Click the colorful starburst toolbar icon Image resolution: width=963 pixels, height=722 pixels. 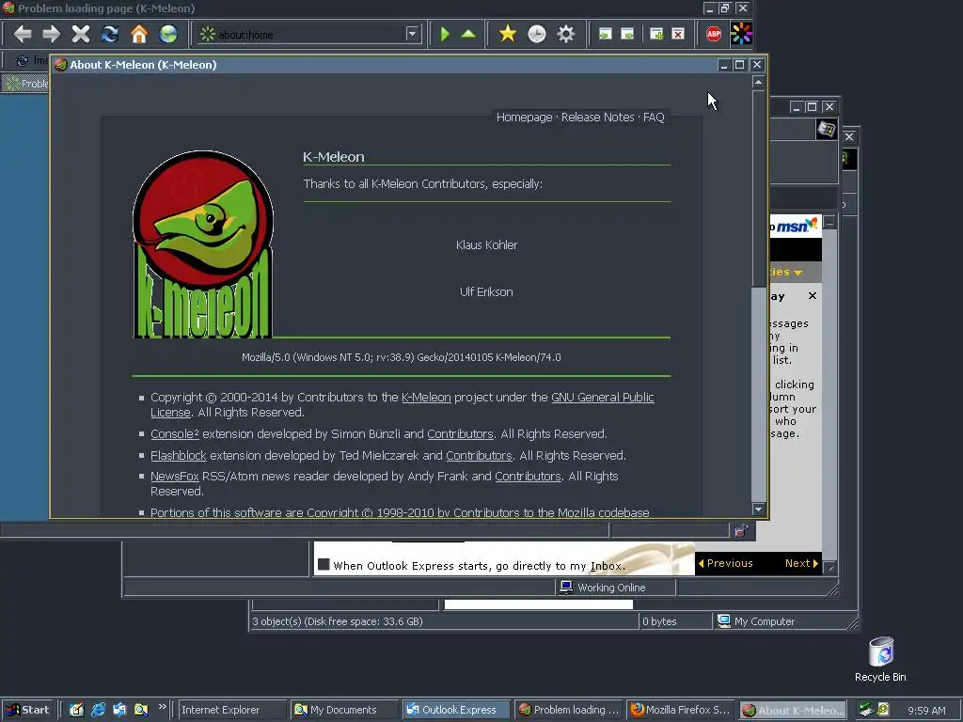[x=741, y=34]
